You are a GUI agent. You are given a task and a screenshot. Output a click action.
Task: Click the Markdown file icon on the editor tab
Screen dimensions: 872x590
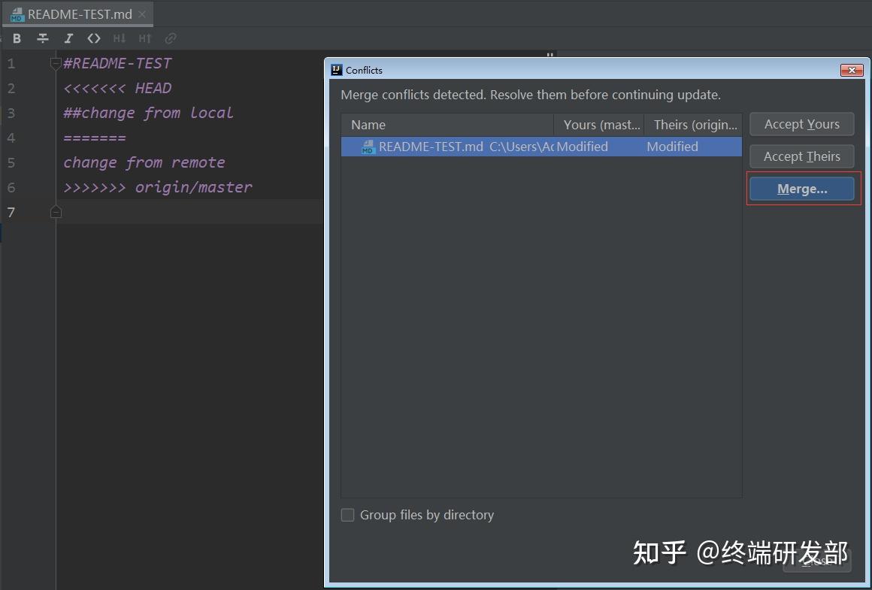17,13
